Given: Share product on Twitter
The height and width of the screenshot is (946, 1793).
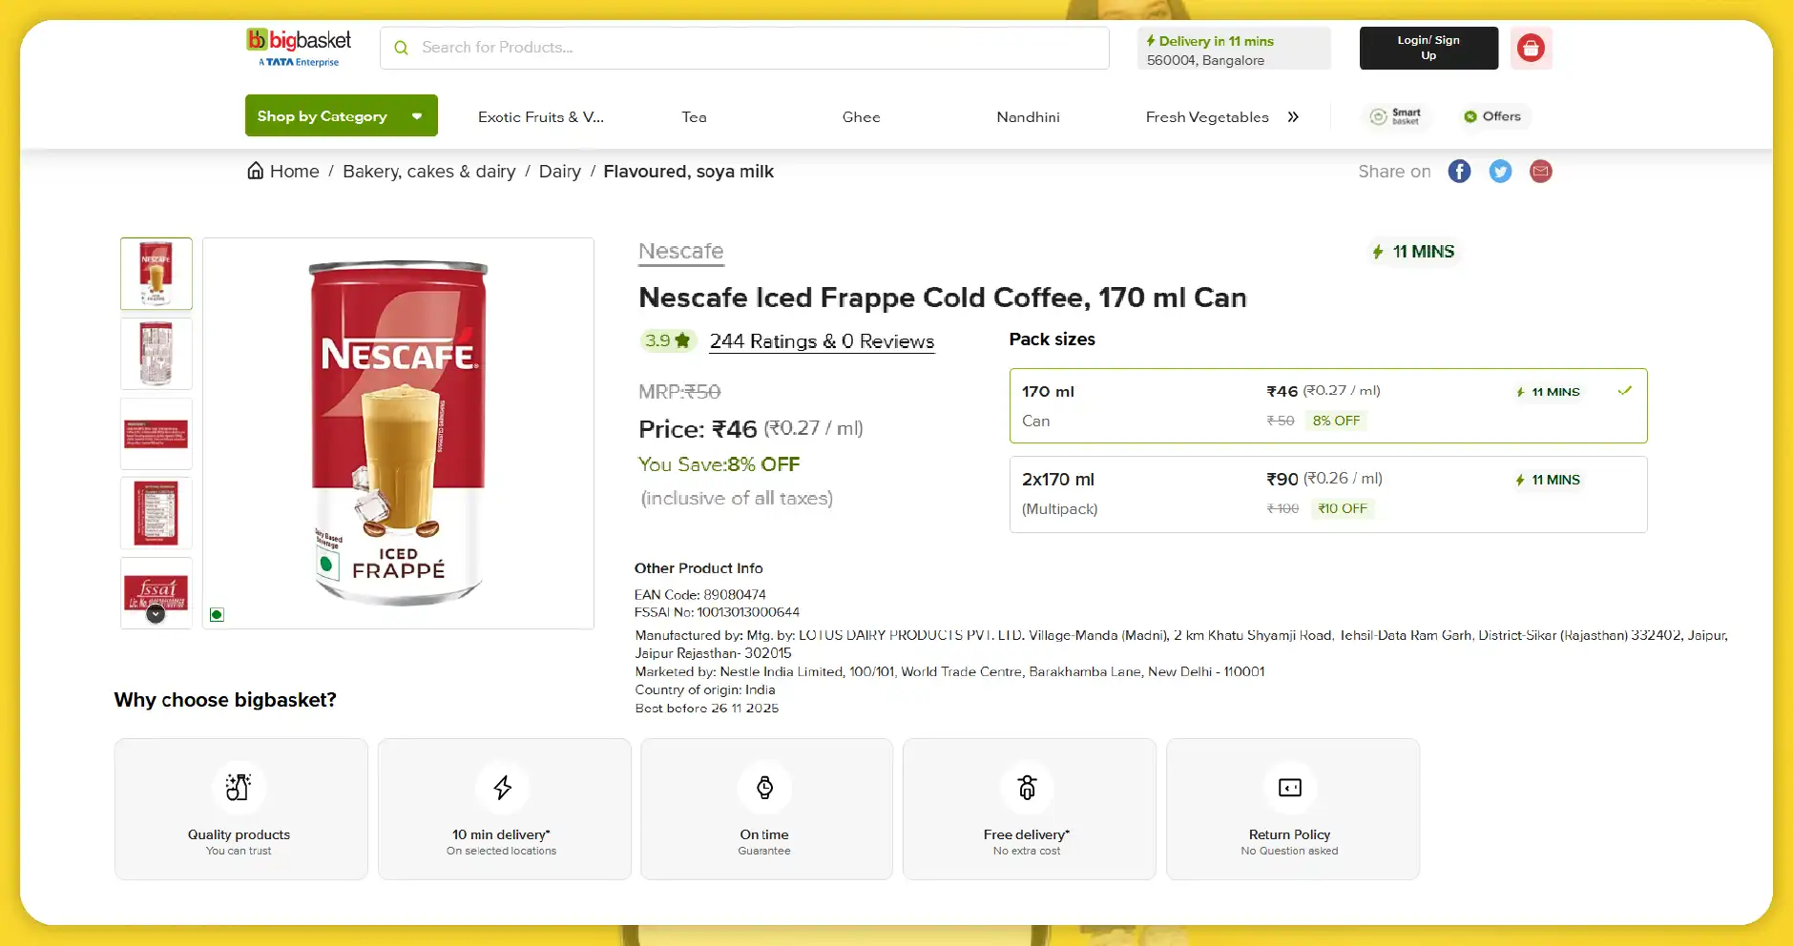Looking at the screenshot, I should point(1500,172).
